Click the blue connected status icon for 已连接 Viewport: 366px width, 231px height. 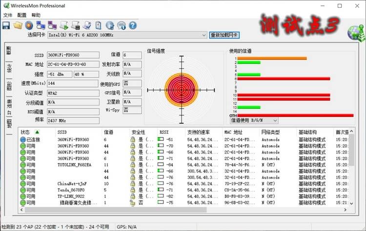(x=23, y=140)
